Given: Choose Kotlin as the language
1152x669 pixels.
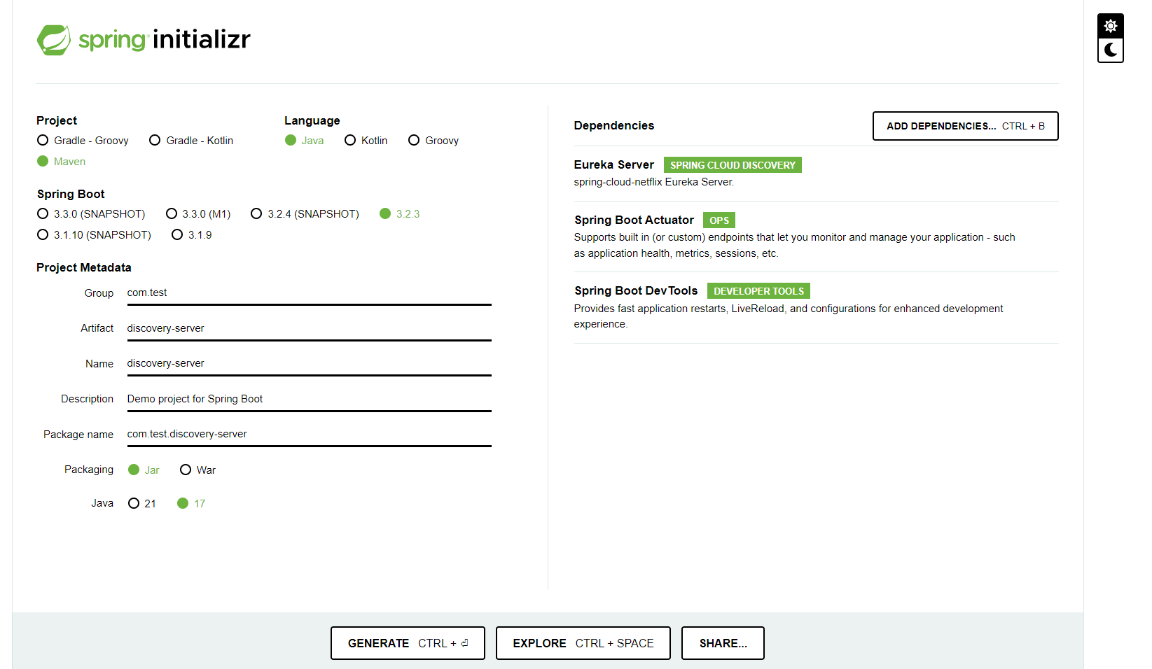Looking at the screenshot, I should point(366,141).
